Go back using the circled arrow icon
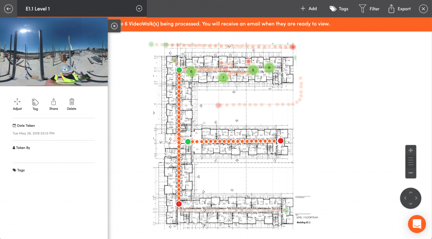This screenshot has height=239, width=432. coord(8,9)
